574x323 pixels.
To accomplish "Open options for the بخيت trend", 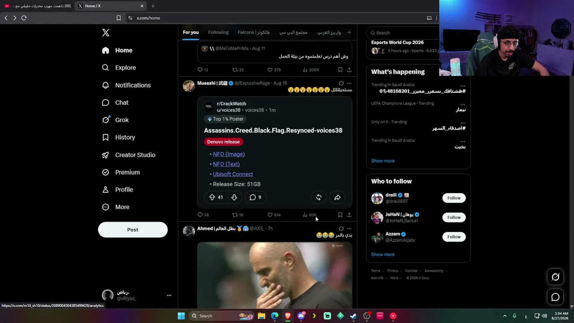I will coord(463,141).
